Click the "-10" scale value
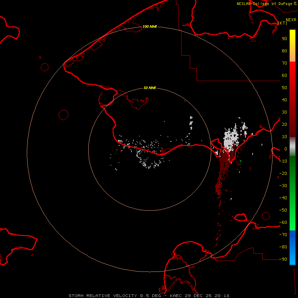298x298 pixels. 283,161
